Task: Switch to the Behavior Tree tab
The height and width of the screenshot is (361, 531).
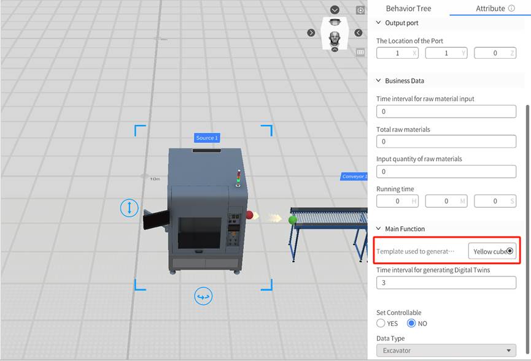Action: (408, 9)
